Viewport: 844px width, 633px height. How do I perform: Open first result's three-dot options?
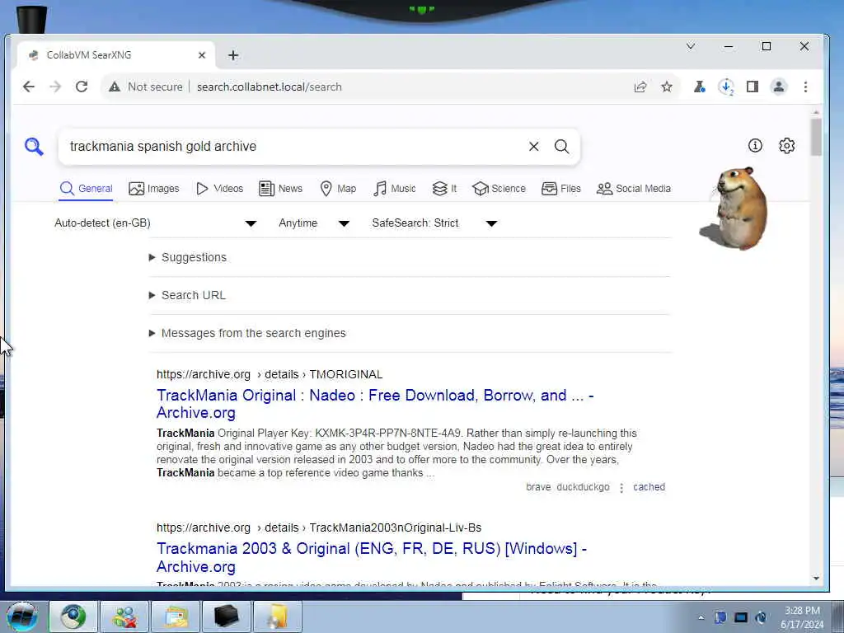pos(621,488)
